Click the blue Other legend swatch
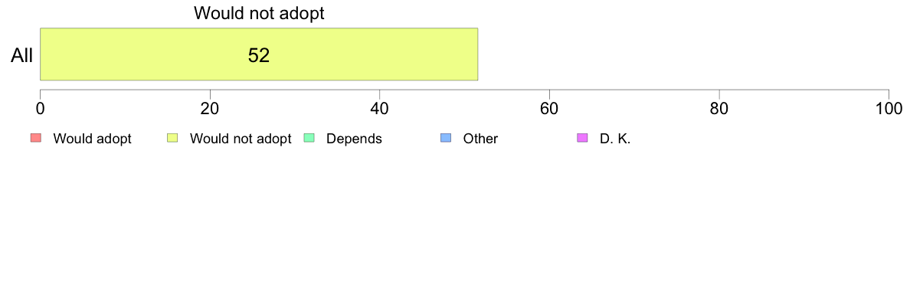The width and height of the screenshot is (910, 282). (x=445, y=138)
